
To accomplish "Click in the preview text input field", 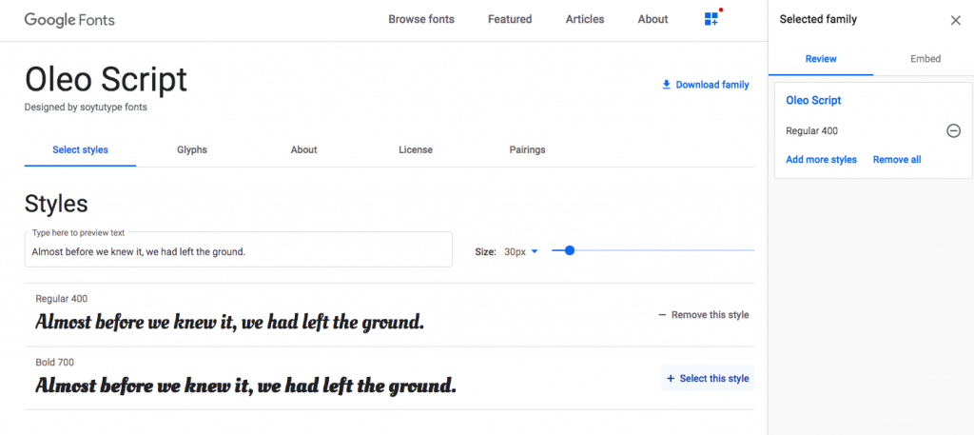I will [x=239, y=249].
